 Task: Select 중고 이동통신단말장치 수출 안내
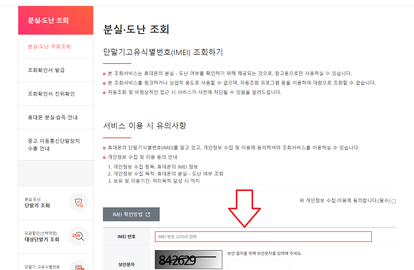coord(54,145)
